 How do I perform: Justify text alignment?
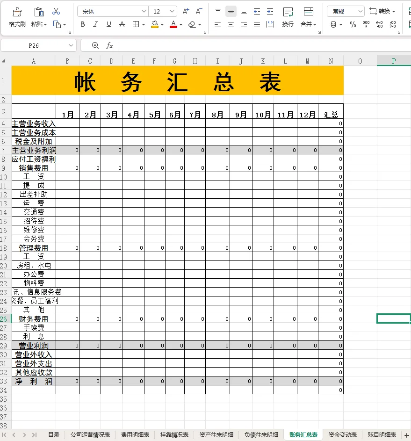click(x=257, y=25)
